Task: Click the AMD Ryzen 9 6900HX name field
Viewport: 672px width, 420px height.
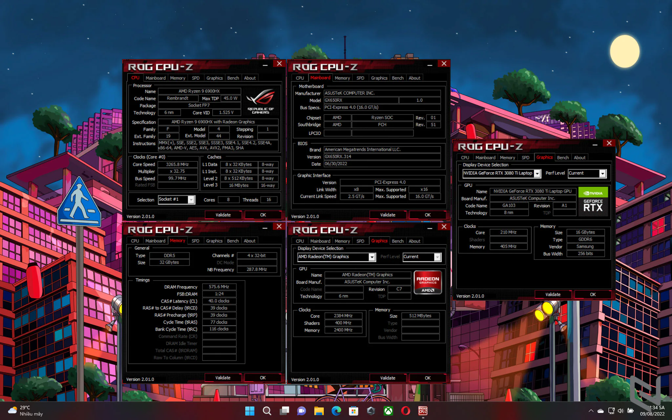Action: [199, 91]
